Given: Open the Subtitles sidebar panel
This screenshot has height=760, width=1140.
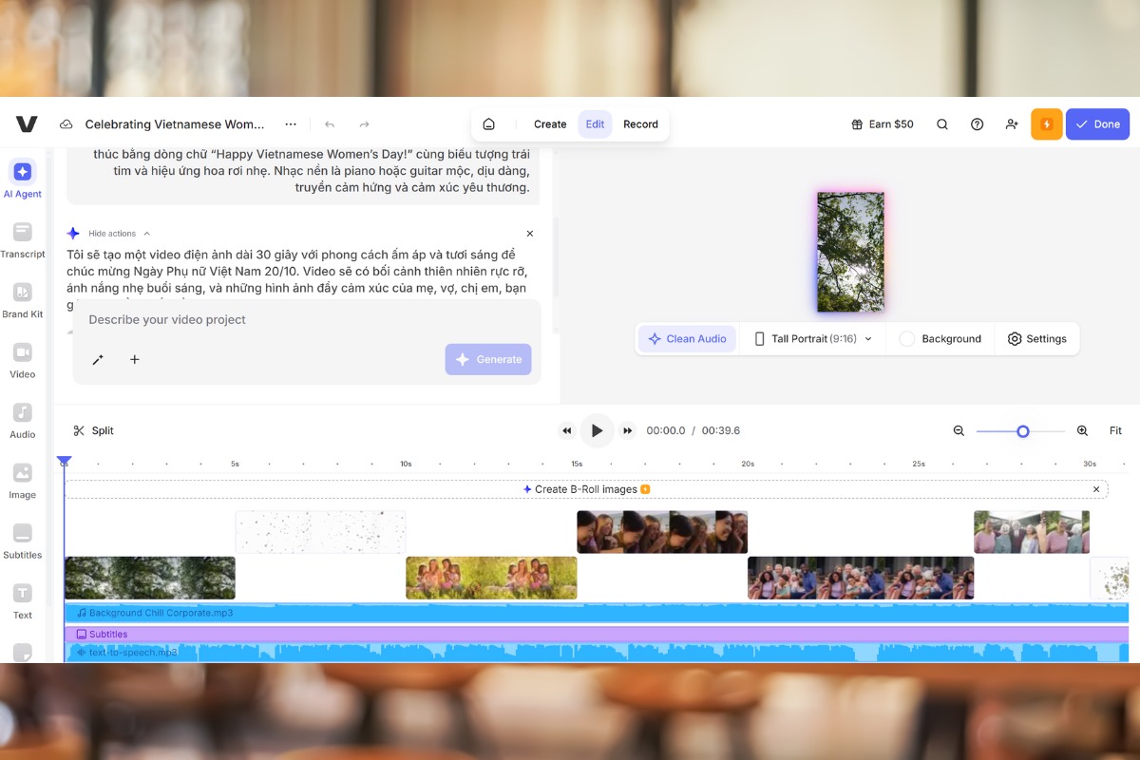Looking at the screenshot, I should point(23,541).
